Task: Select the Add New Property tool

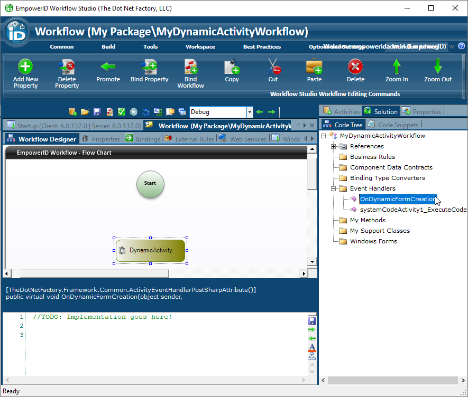Action: (x=25, y=69)
